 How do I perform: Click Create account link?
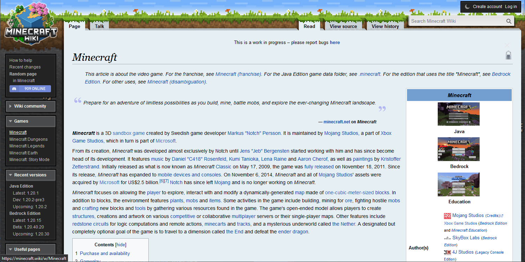click(488, 7)
